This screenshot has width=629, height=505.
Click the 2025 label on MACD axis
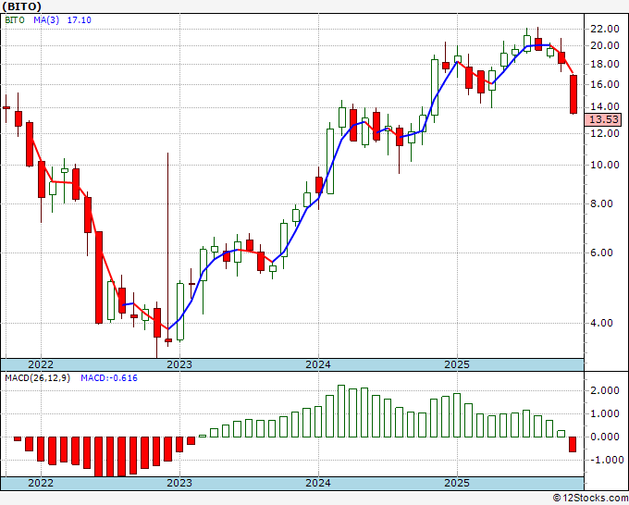pos(457,483)
